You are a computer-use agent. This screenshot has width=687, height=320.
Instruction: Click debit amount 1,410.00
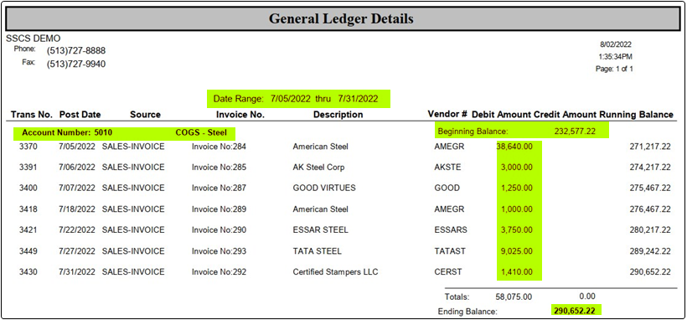tap(517, 271)
